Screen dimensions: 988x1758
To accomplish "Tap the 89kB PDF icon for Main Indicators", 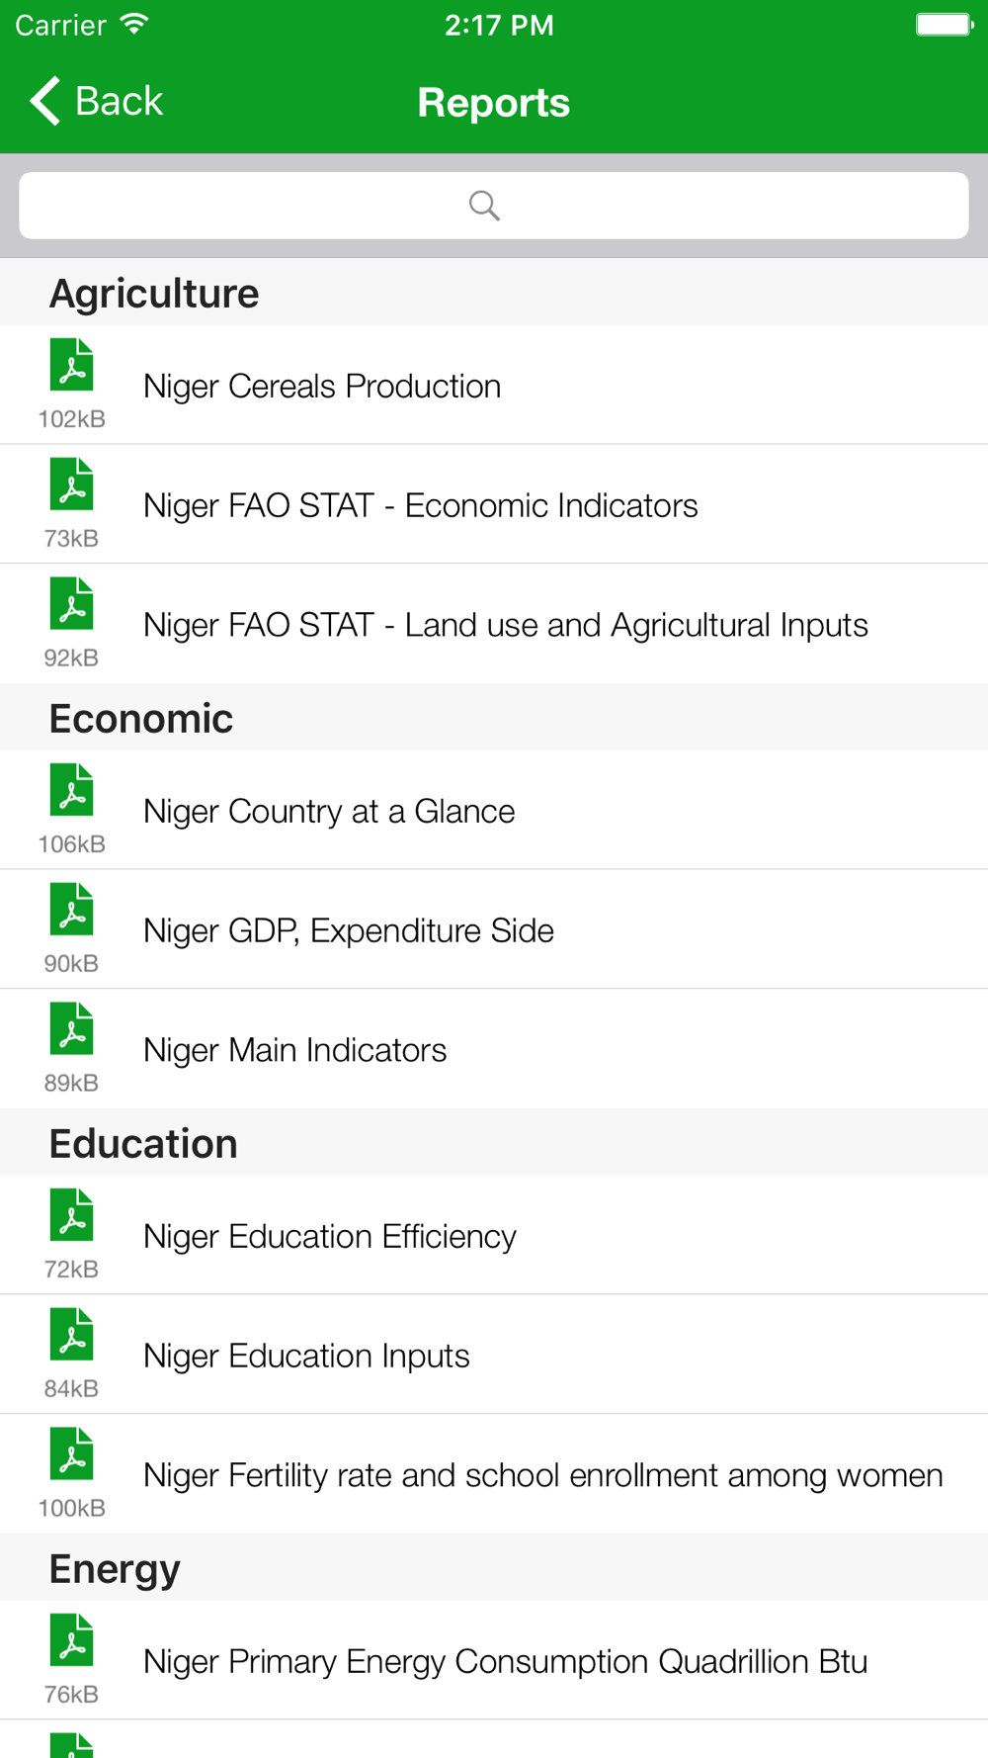I will 72,1029.
